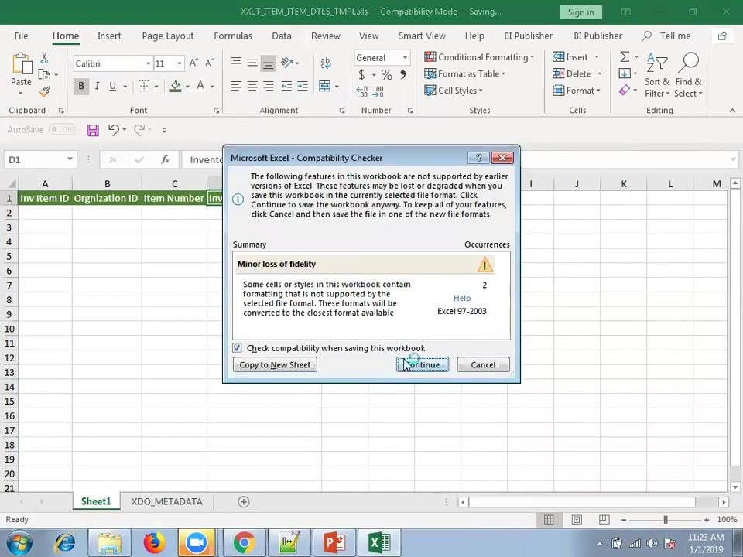The image size is (743, 557).
Task: Open the Font size dropdown
Action: pyautogui.click(x=179, y=63)
